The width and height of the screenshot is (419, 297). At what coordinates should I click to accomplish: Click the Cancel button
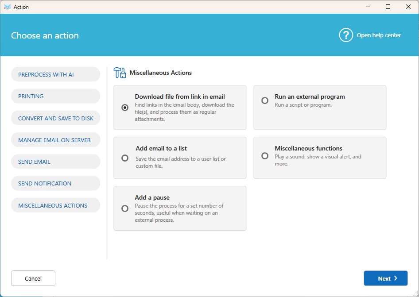coord(33,278)
